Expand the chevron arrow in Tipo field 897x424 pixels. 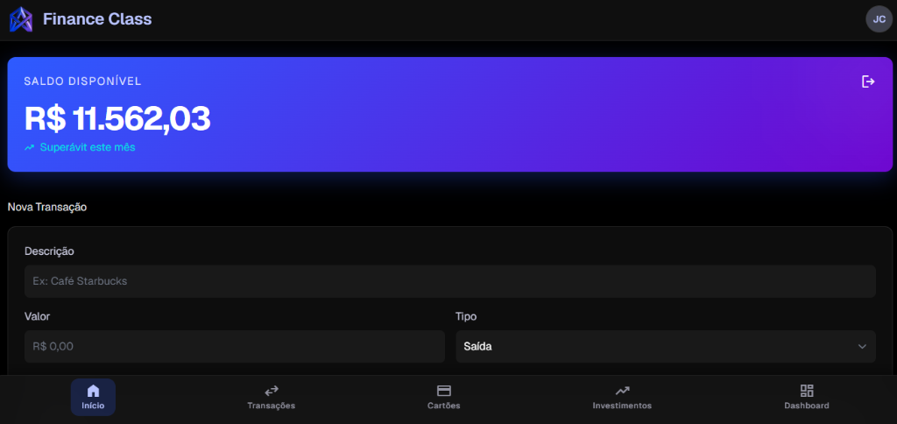pos(862,346)
